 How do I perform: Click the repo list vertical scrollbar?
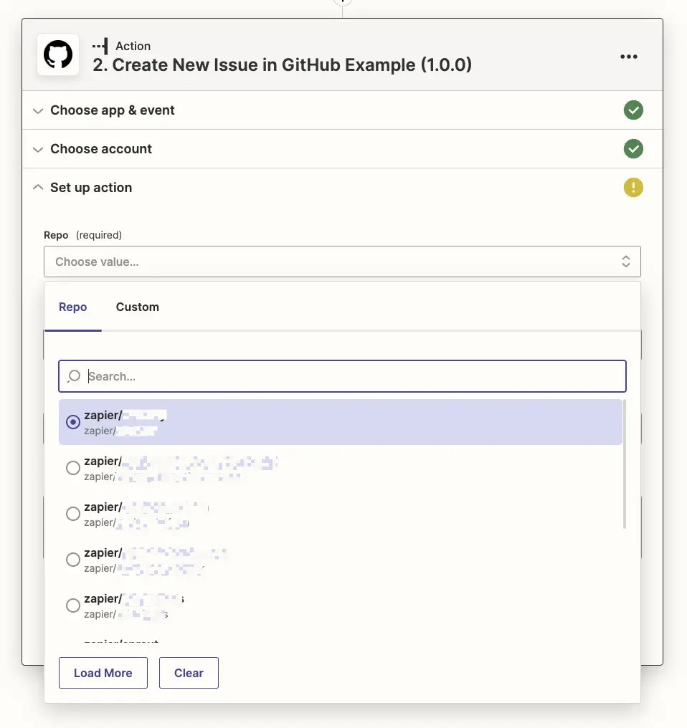pyautogui.click(x=624, y=464)
